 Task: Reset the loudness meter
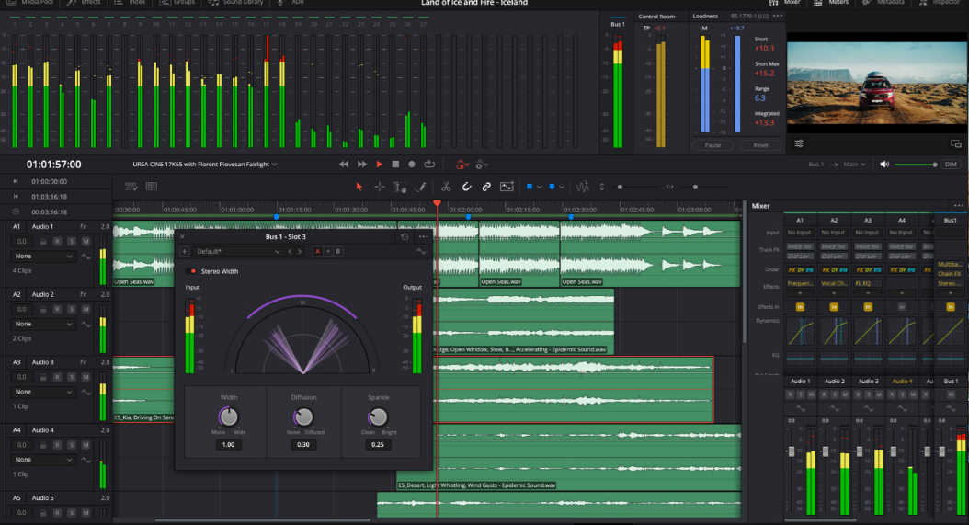click(x=760, y=145)
